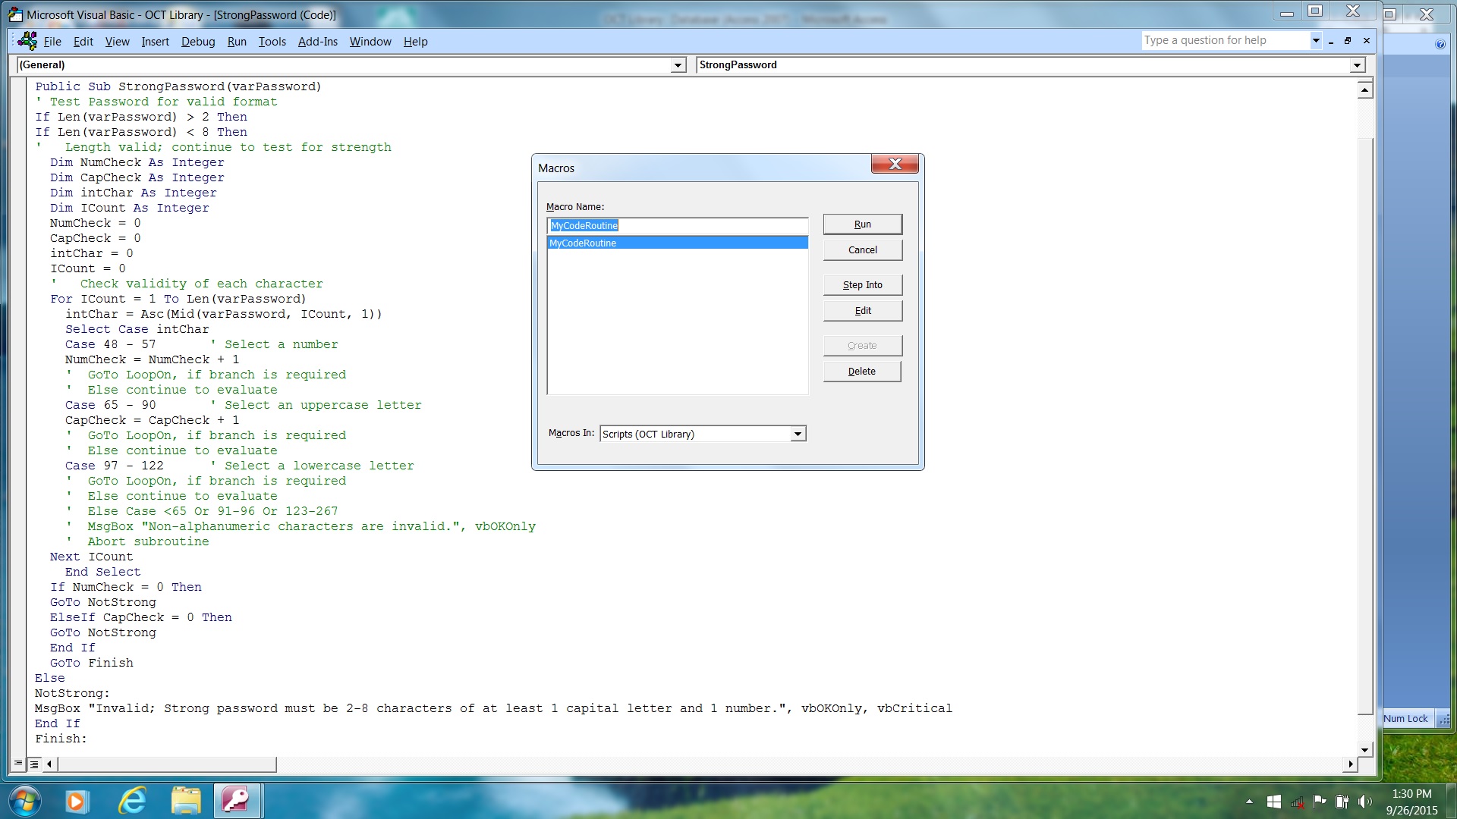
Task: Open the File menu
Action: pos(52,42)
